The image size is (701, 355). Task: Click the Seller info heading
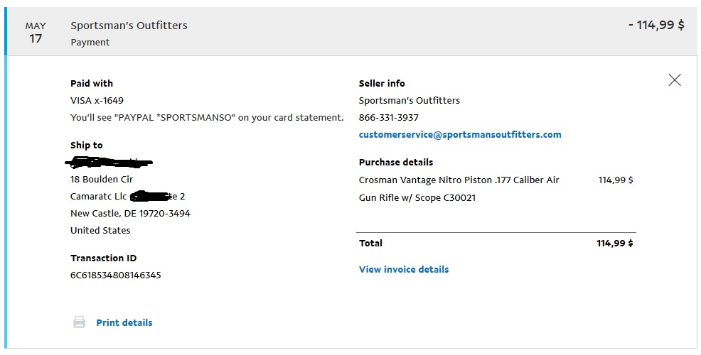pyautogui.click(x=382, y=83)
